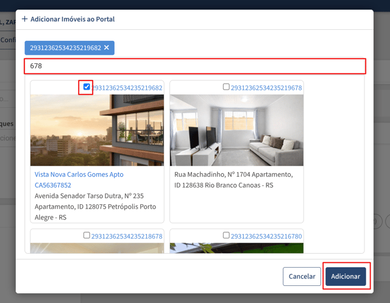The height and width of the screenshot is (303, 390).
Task: Click the Adicionar button
Action: click(x=346, y=276)
